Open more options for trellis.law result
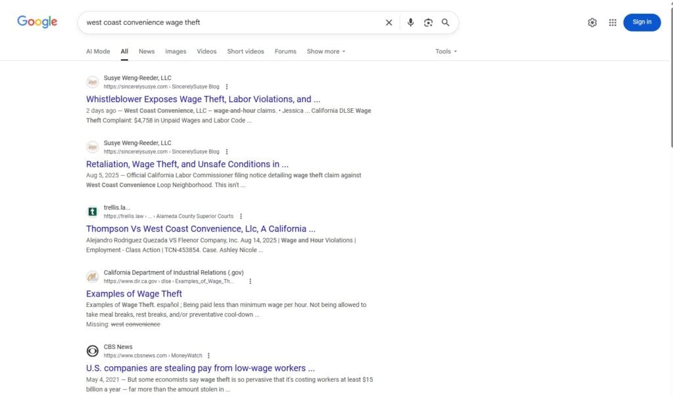This screenshot has width=673, height=395. (241, 217)
